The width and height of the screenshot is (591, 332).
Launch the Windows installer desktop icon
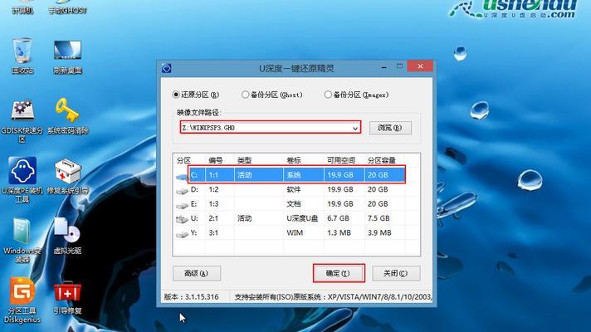[22, 232]
